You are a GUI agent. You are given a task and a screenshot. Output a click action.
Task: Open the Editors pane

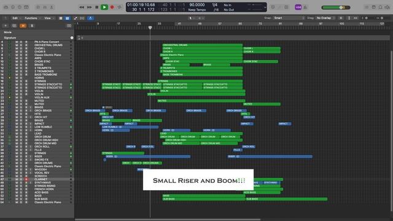52,7
